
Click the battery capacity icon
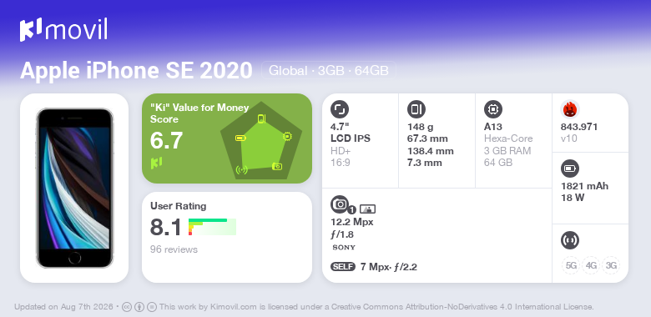point(570,169)
